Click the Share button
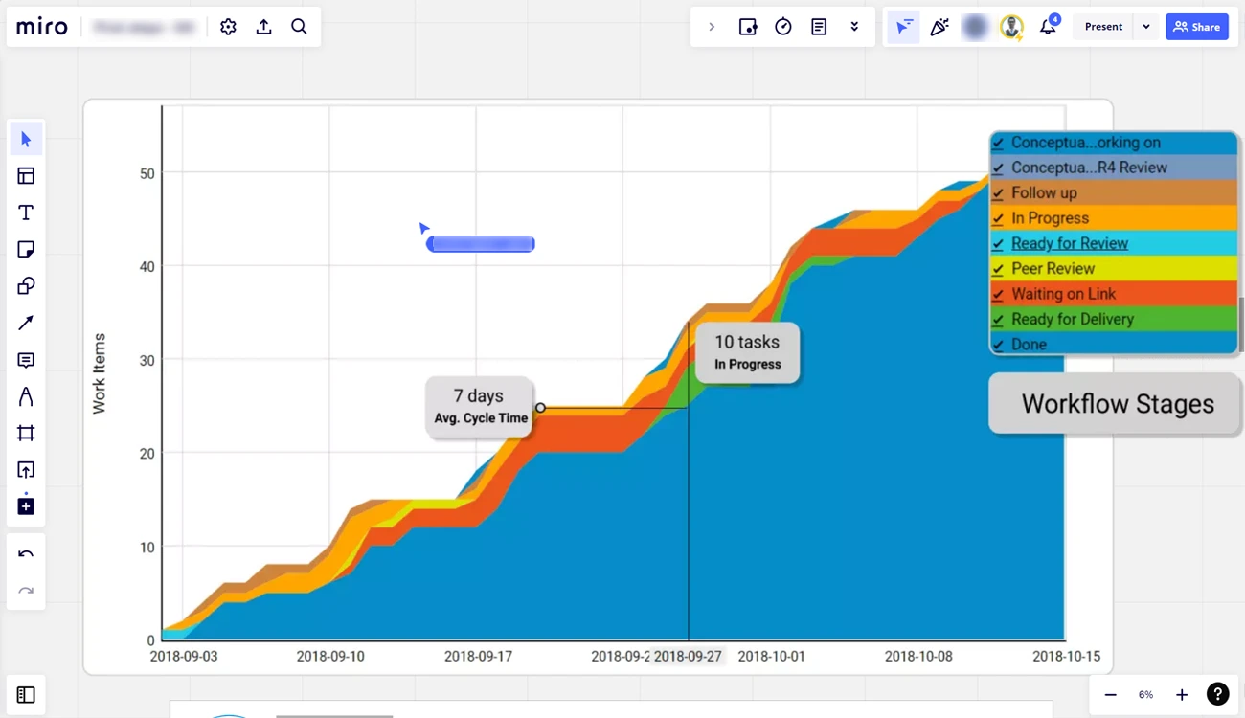 [x=1196, y=27]
